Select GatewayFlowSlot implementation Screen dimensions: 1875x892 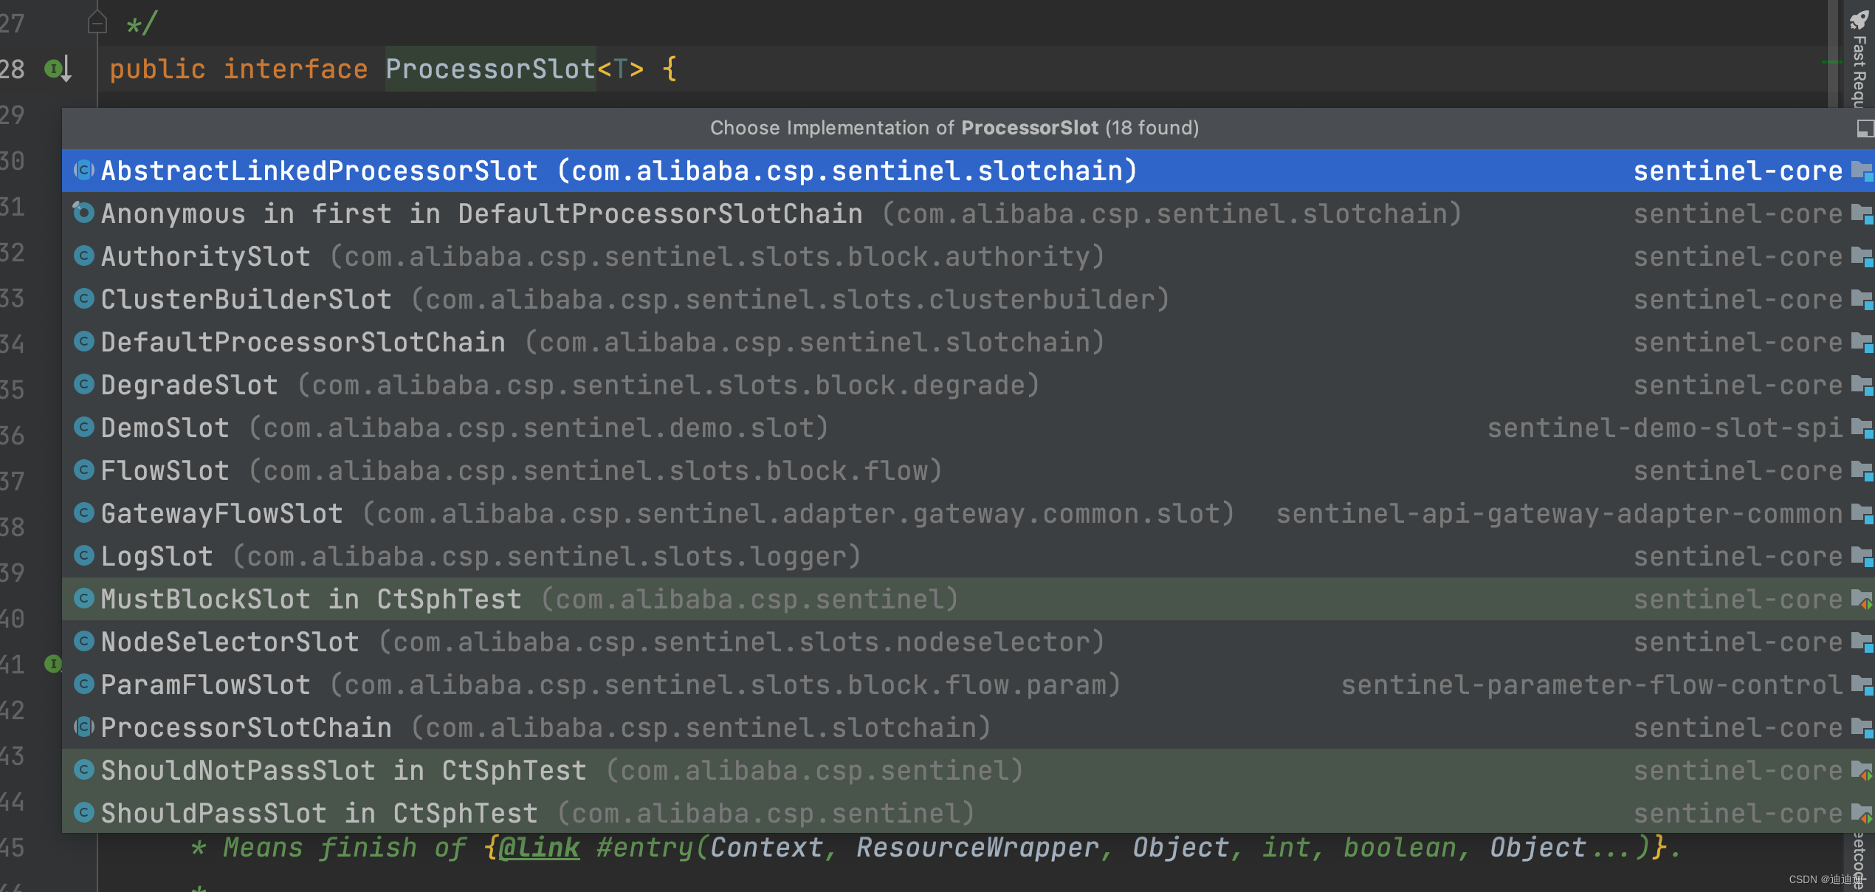pos(968,513)
